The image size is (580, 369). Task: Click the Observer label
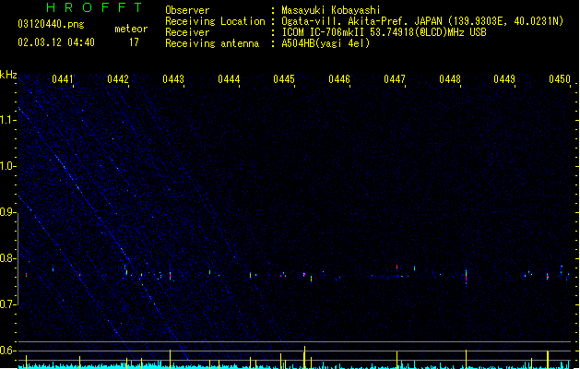point(187,10)
